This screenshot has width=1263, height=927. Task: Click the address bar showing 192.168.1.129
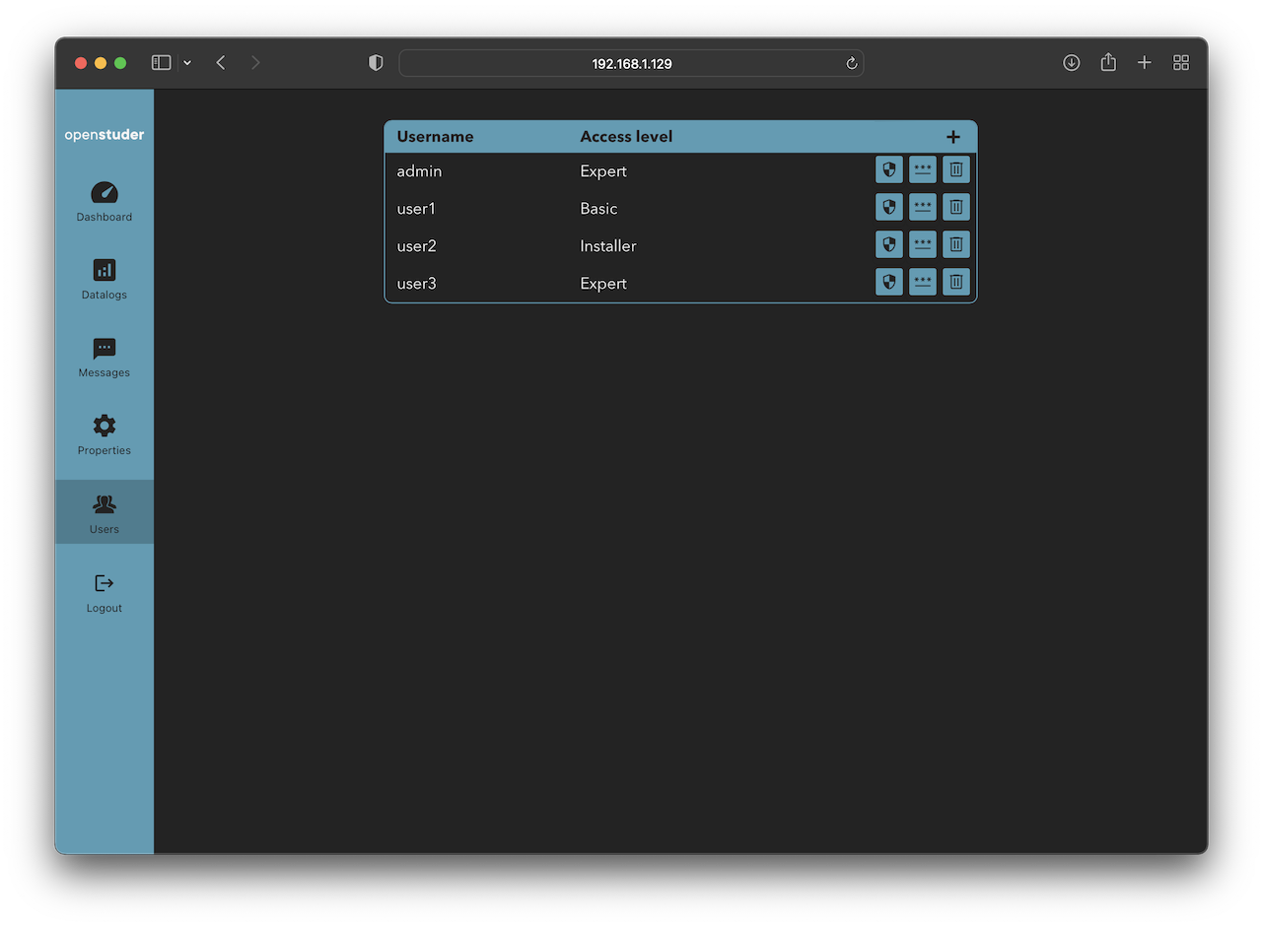click(x=631, y=63)
